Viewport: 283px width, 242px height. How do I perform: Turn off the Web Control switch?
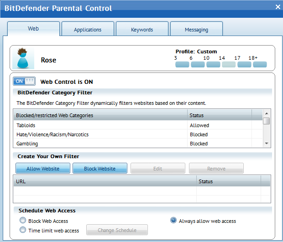point(25,82)
